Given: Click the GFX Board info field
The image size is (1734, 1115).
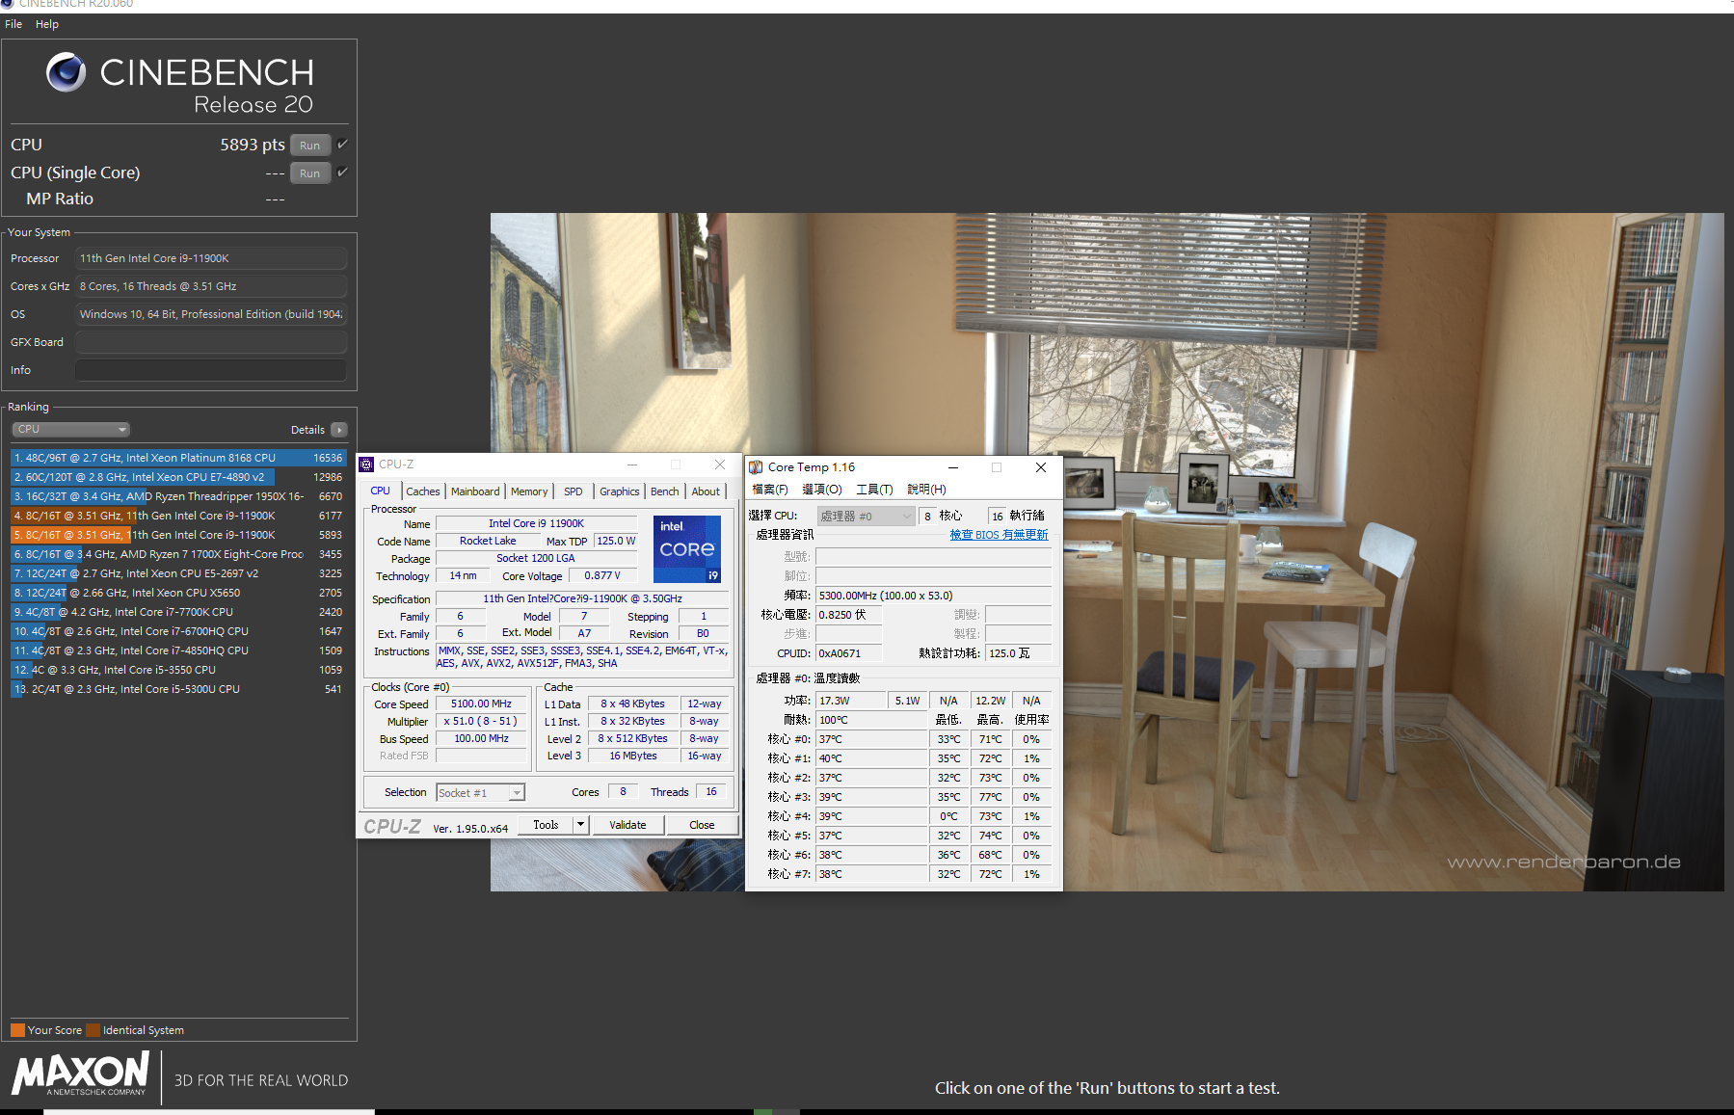Looking at the screenshot, I should click(x=211, y=342).
